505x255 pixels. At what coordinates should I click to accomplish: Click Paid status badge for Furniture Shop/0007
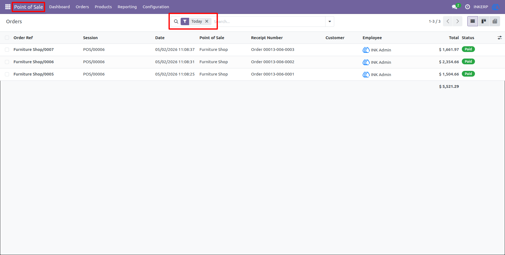(x=468, y=49)
